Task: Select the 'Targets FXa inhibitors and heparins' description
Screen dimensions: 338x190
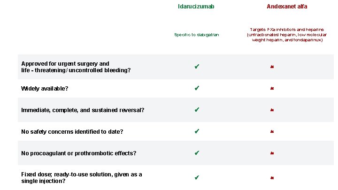Action: (x=287, y=34)
